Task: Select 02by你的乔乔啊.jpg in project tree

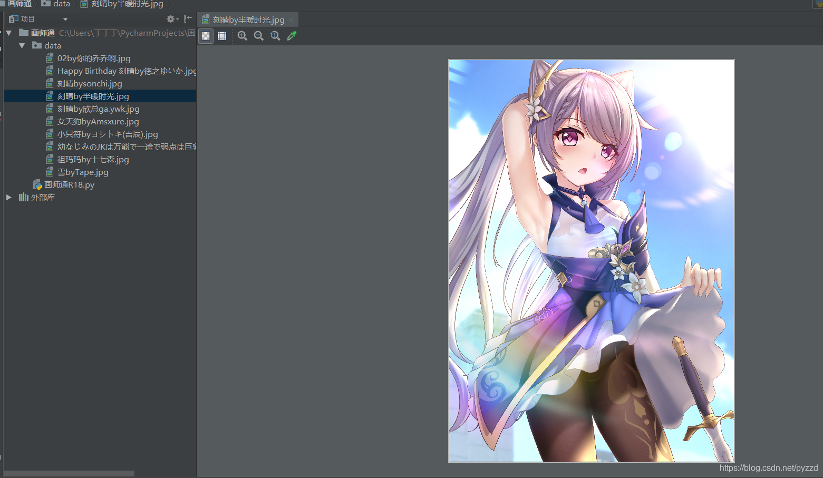Action: click(94, 58)
